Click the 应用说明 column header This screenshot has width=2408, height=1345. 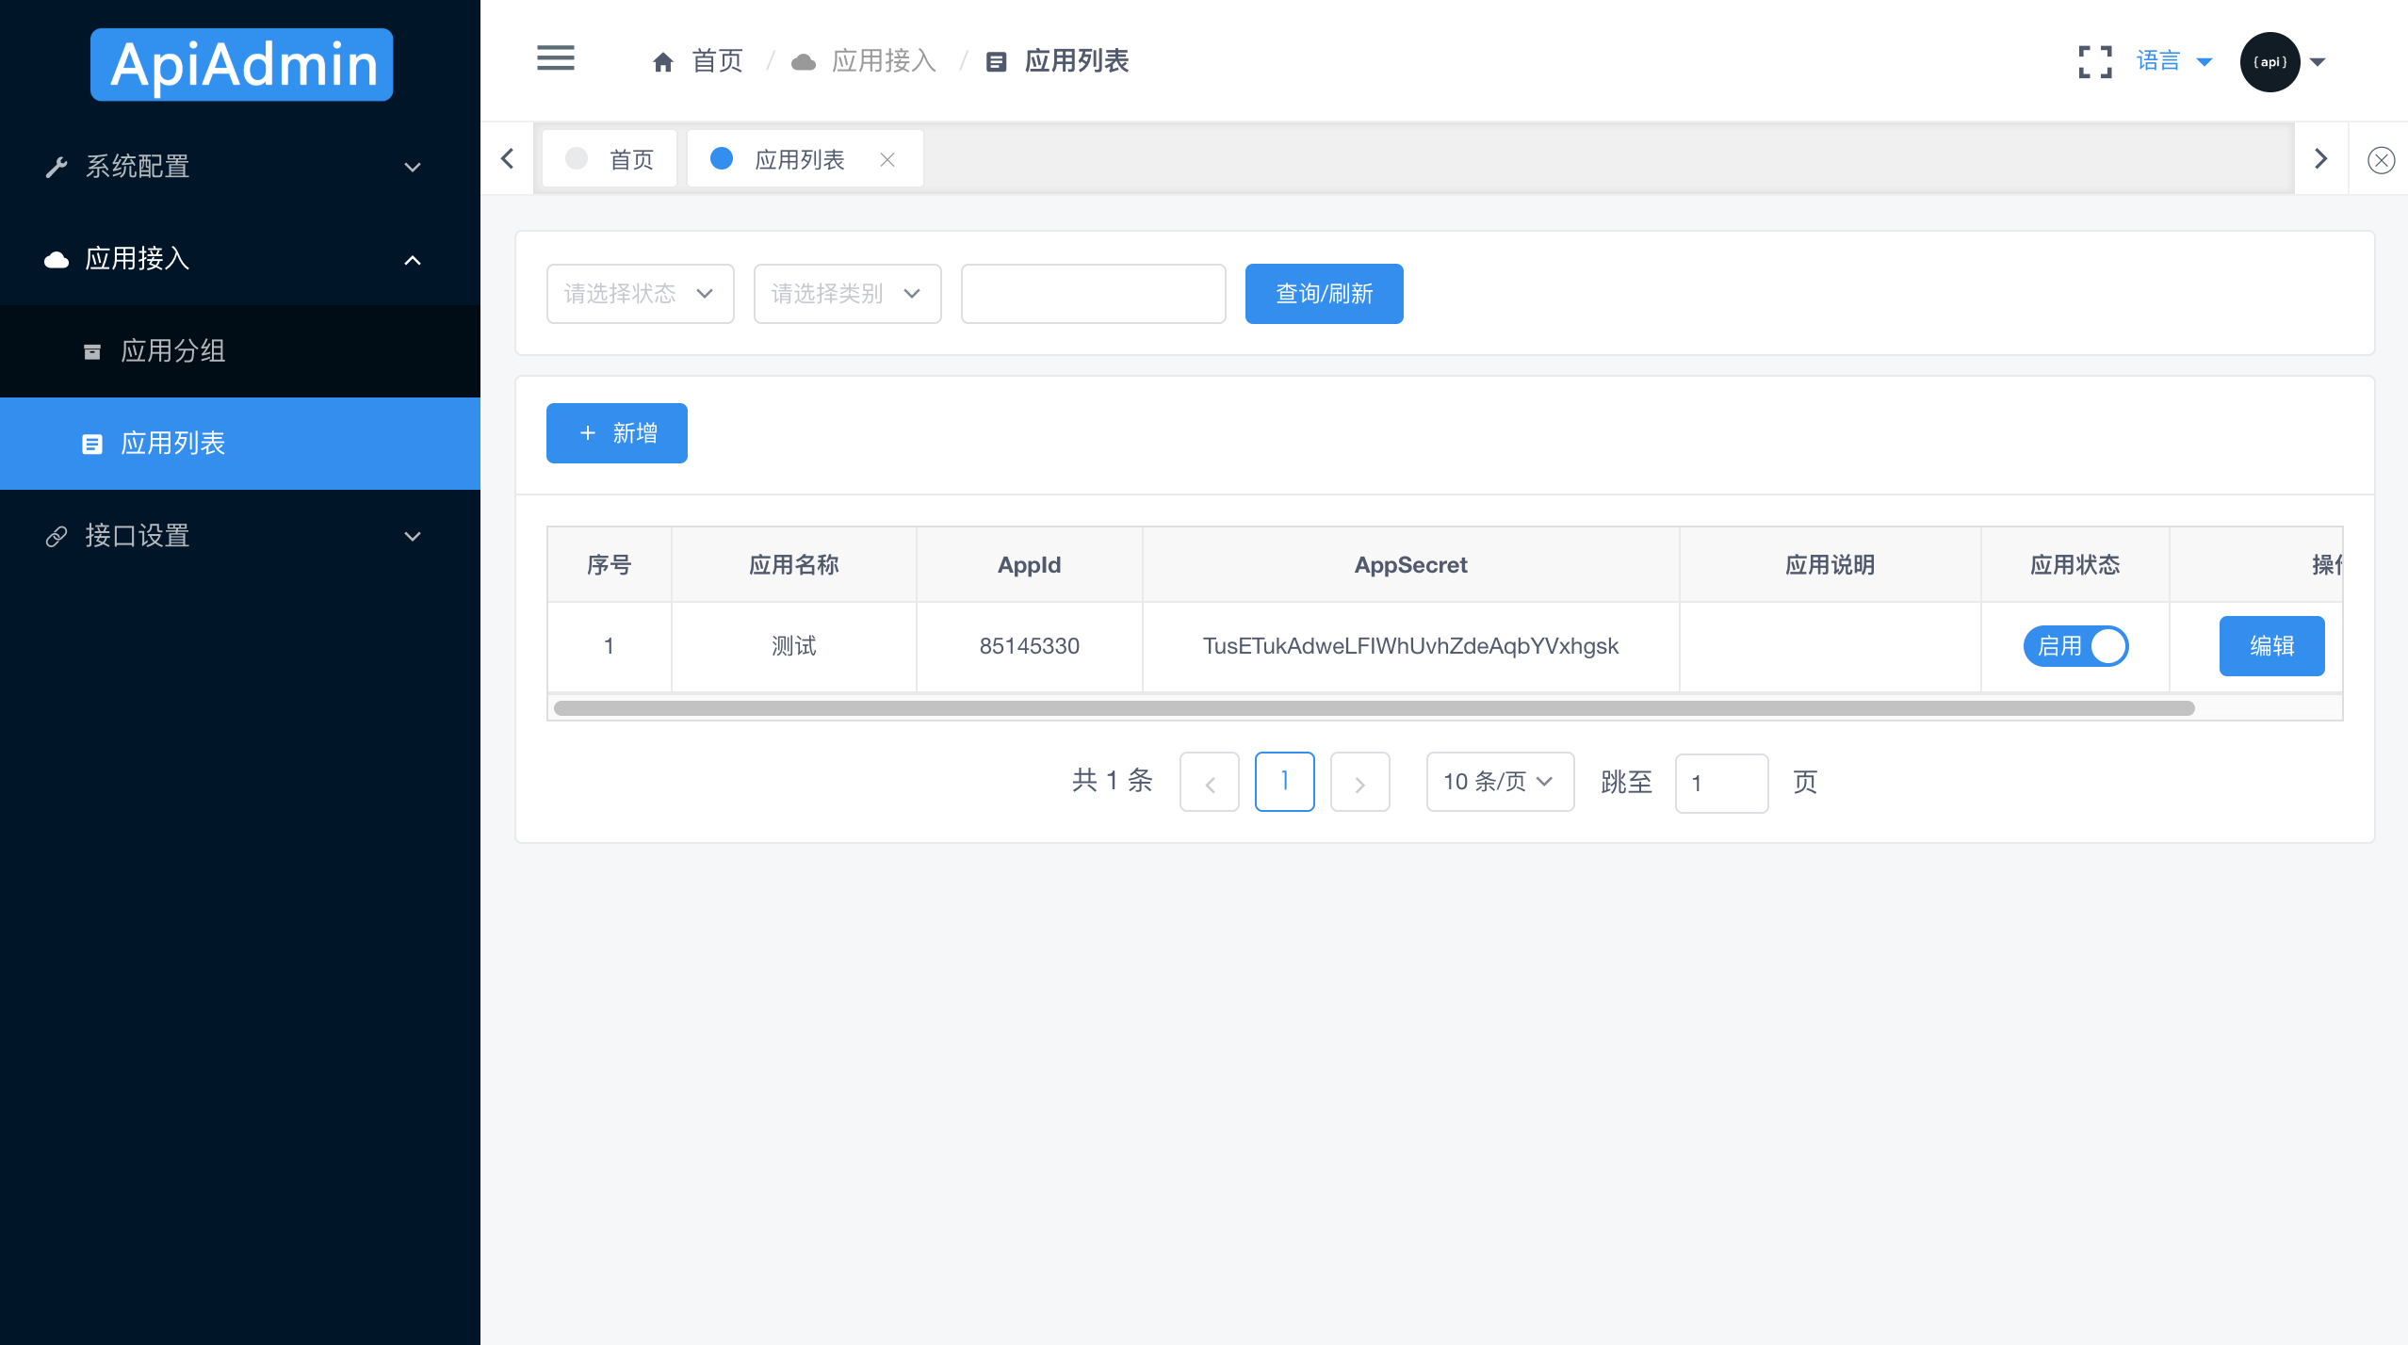1830,565
